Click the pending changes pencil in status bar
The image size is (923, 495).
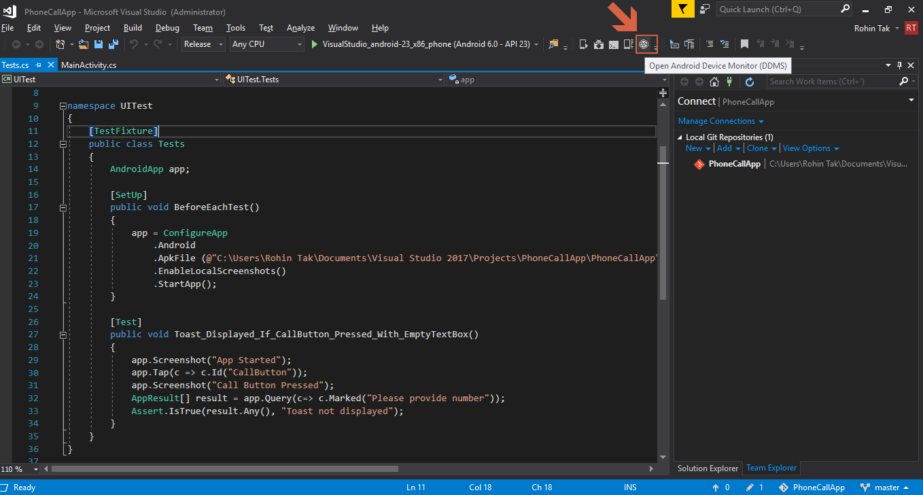tap(750, 488)
